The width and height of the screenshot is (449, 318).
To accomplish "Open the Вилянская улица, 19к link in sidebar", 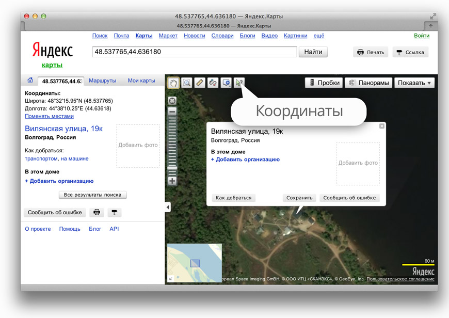I will coord(63,129).
